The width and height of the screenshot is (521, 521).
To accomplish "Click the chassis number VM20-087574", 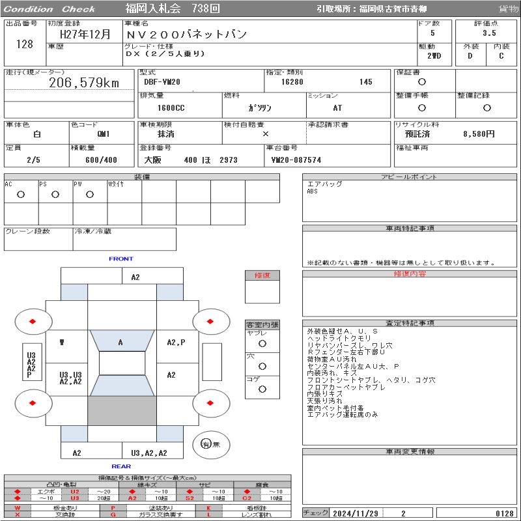I will [x=296, y=160].
